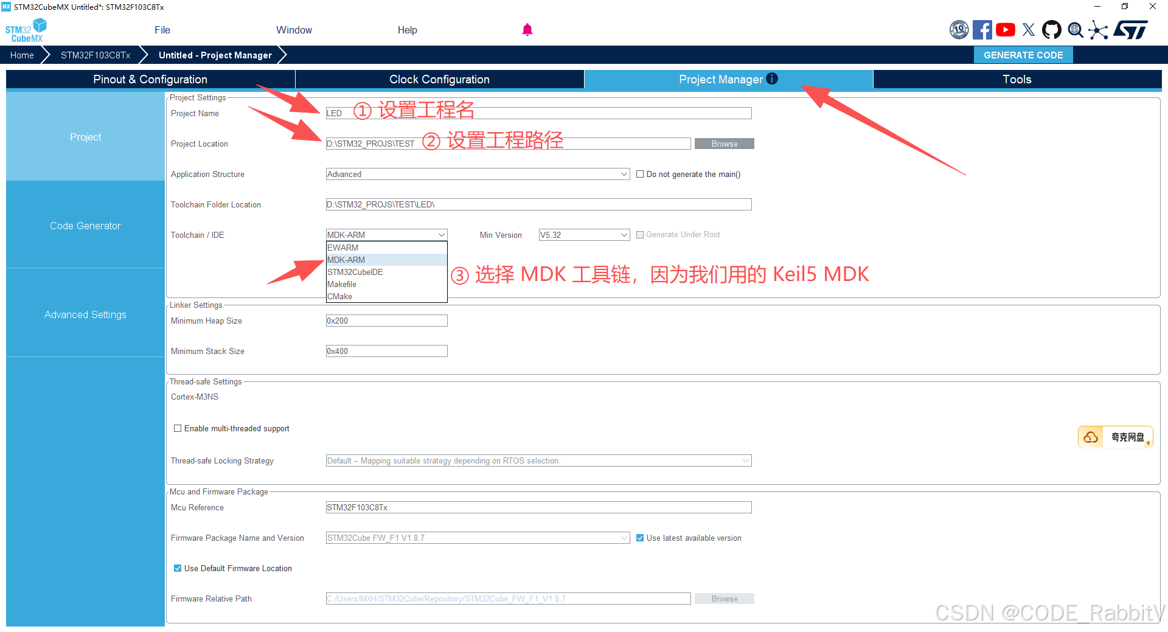Click the Project Location field
The height and width of the screenshot is (632, 1168).
coord(508,144)
